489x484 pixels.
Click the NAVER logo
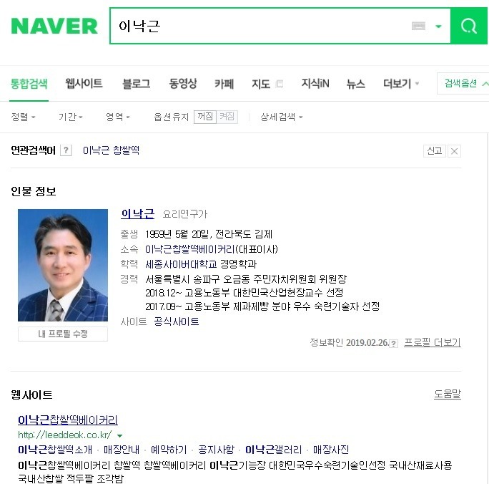point(54,26)
